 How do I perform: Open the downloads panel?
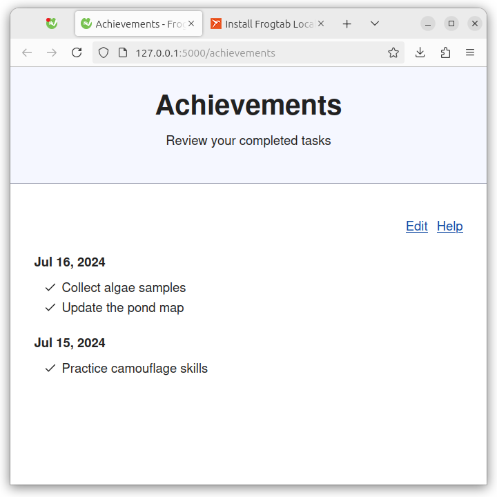click(420, 52)
